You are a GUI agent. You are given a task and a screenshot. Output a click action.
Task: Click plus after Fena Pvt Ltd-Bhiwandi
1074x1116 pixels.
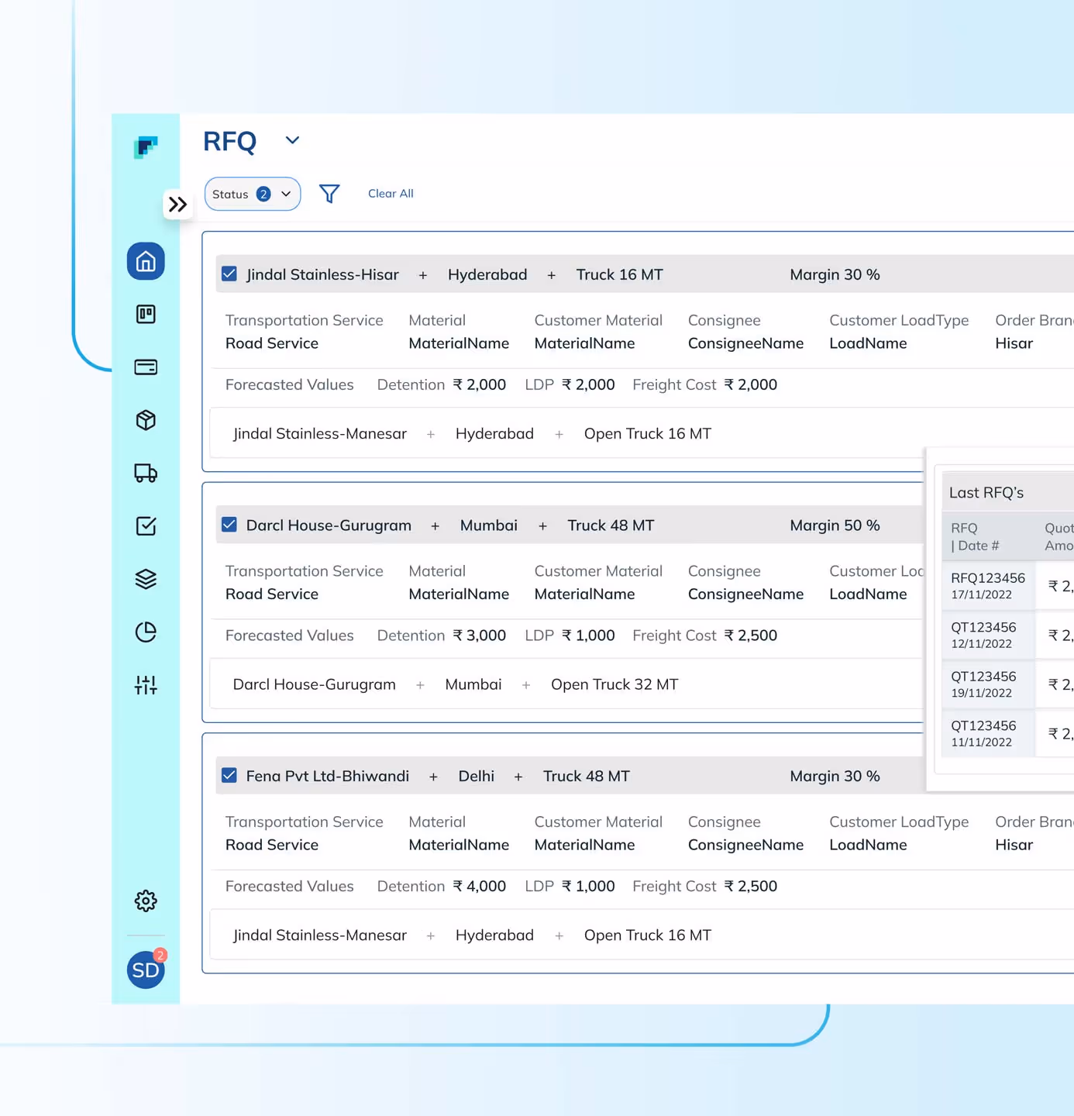[x=434, y=777]
